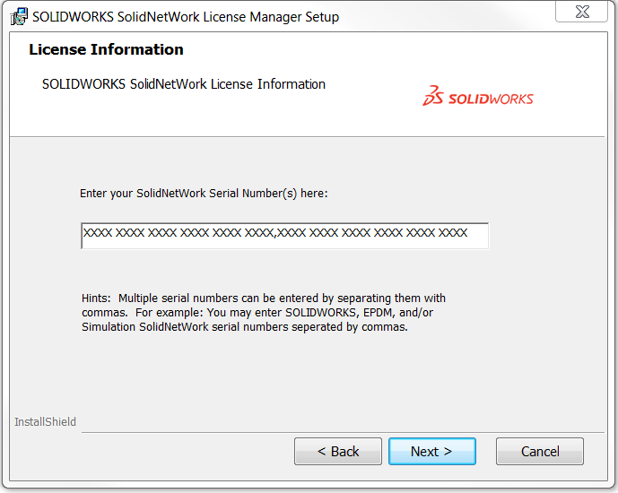The width and height of the screenshot is (618, 493).
Task: Click the installer icon in title bar
Action: [19, 16]
